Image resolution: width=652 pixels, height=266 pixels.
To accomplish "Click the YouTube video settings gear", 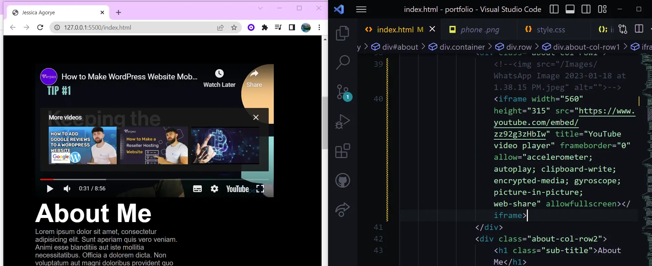I will [x=214, y=189].
